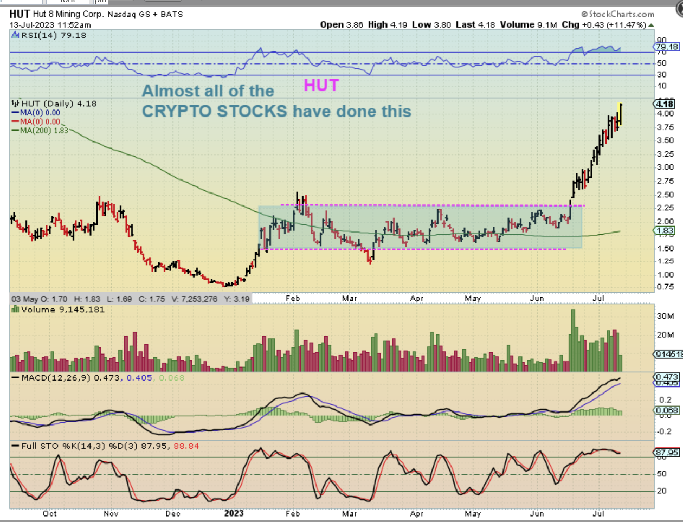Select the green MA(200) 1.83 legend entry
The image size is (683, 522).
pyautogui.click(x=40, y=130)
